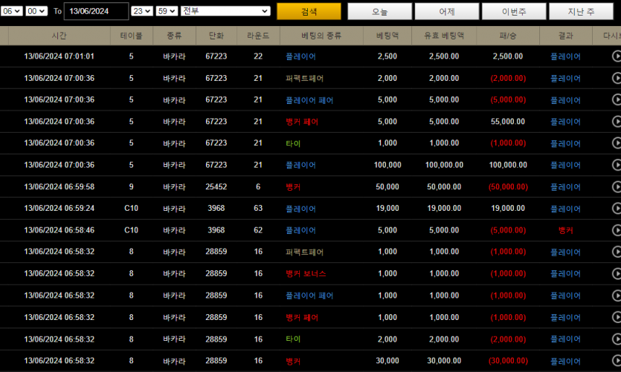
Task: Click the 시간 column header
Action: pos(59,36)
